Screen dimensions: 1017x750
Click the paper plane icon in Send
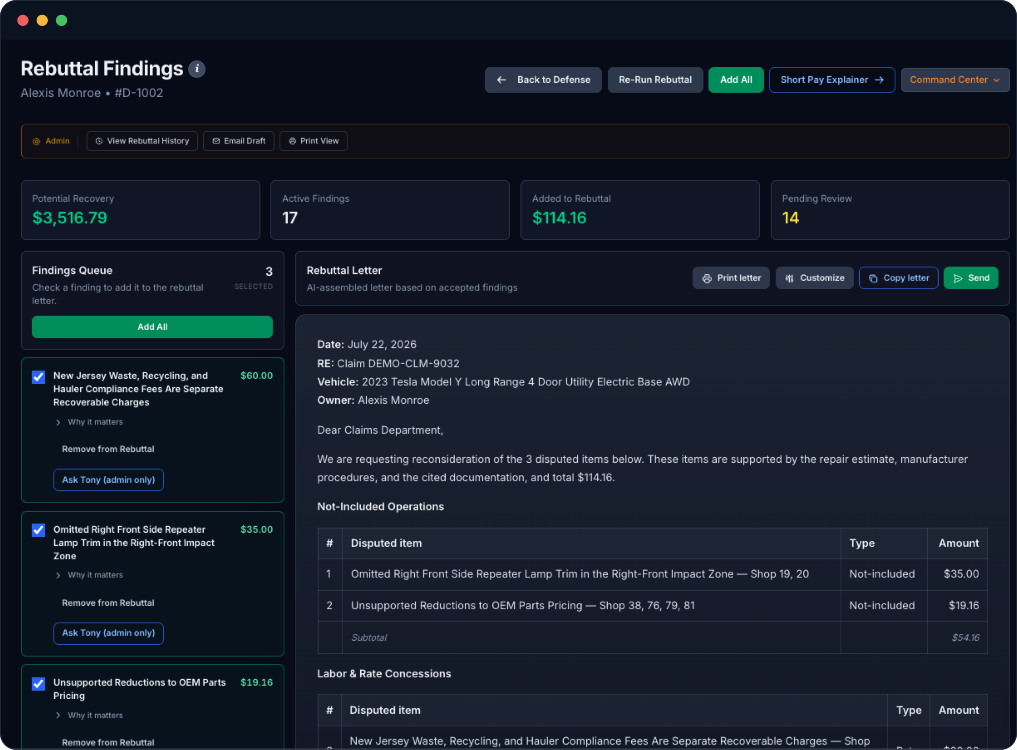pyautogui.click(x=958, y=278)
